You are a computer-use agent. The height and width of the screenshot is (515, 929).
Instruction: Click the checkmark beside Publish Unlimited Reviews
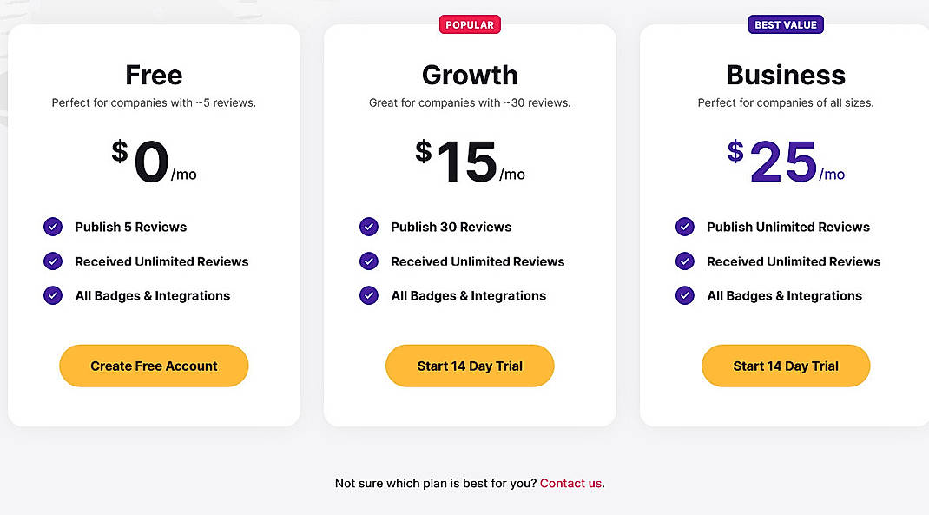pos(684,227)
